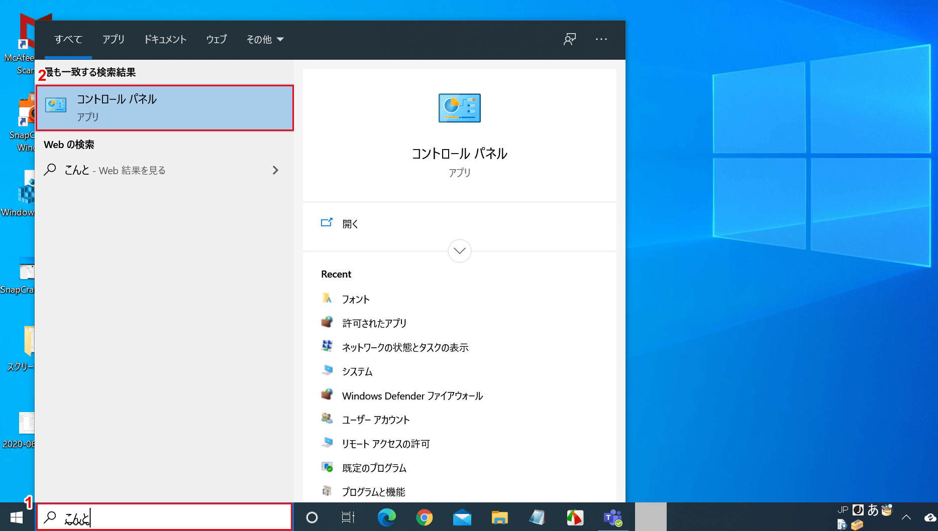Click the large Control Panel preview icon
Screen dimensions: 938x531
(459, 108)
